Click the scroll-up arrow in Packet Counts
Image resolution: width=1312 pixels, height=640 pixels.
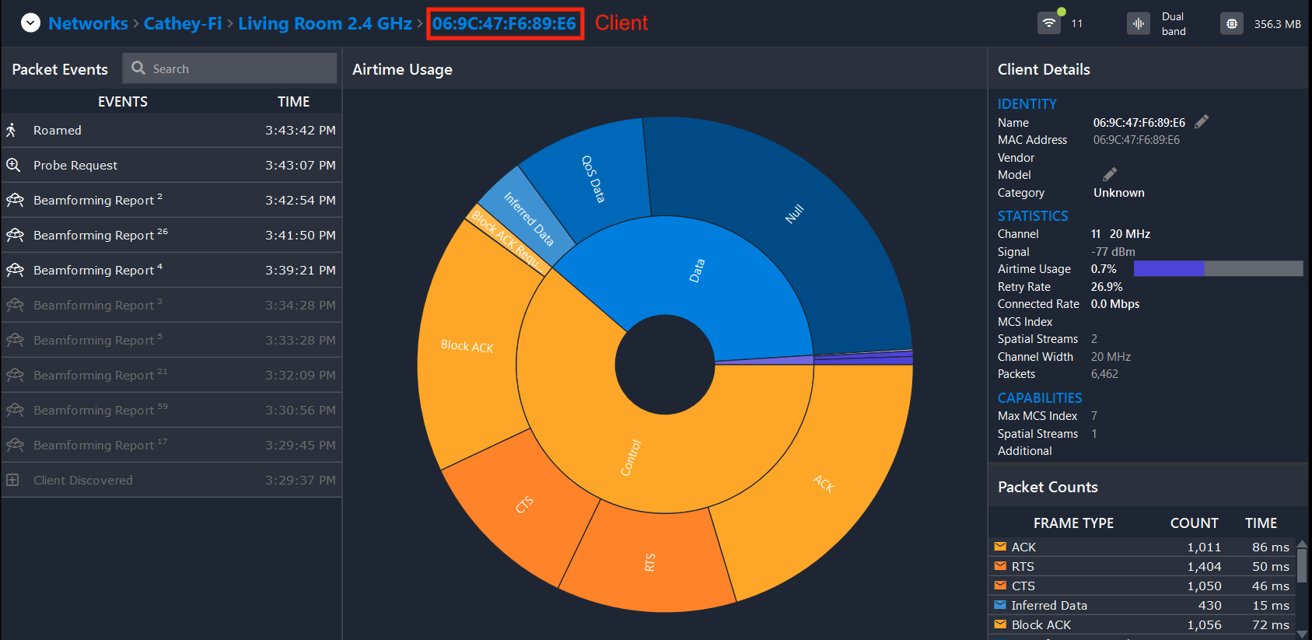(1302, 544)
